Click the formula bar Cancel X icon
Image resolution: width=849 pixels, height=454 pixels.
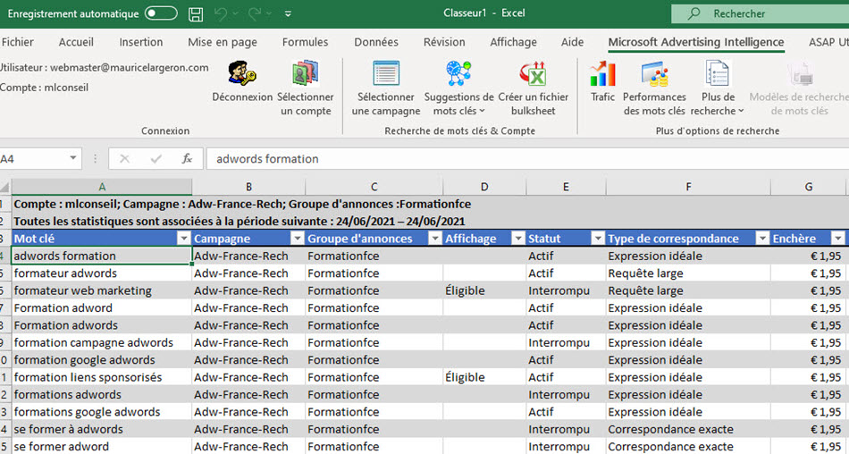coord(124,159)
